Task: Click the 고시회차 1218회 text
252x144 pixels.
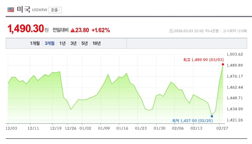Action: pyautogui.click(x=235, y=31)
